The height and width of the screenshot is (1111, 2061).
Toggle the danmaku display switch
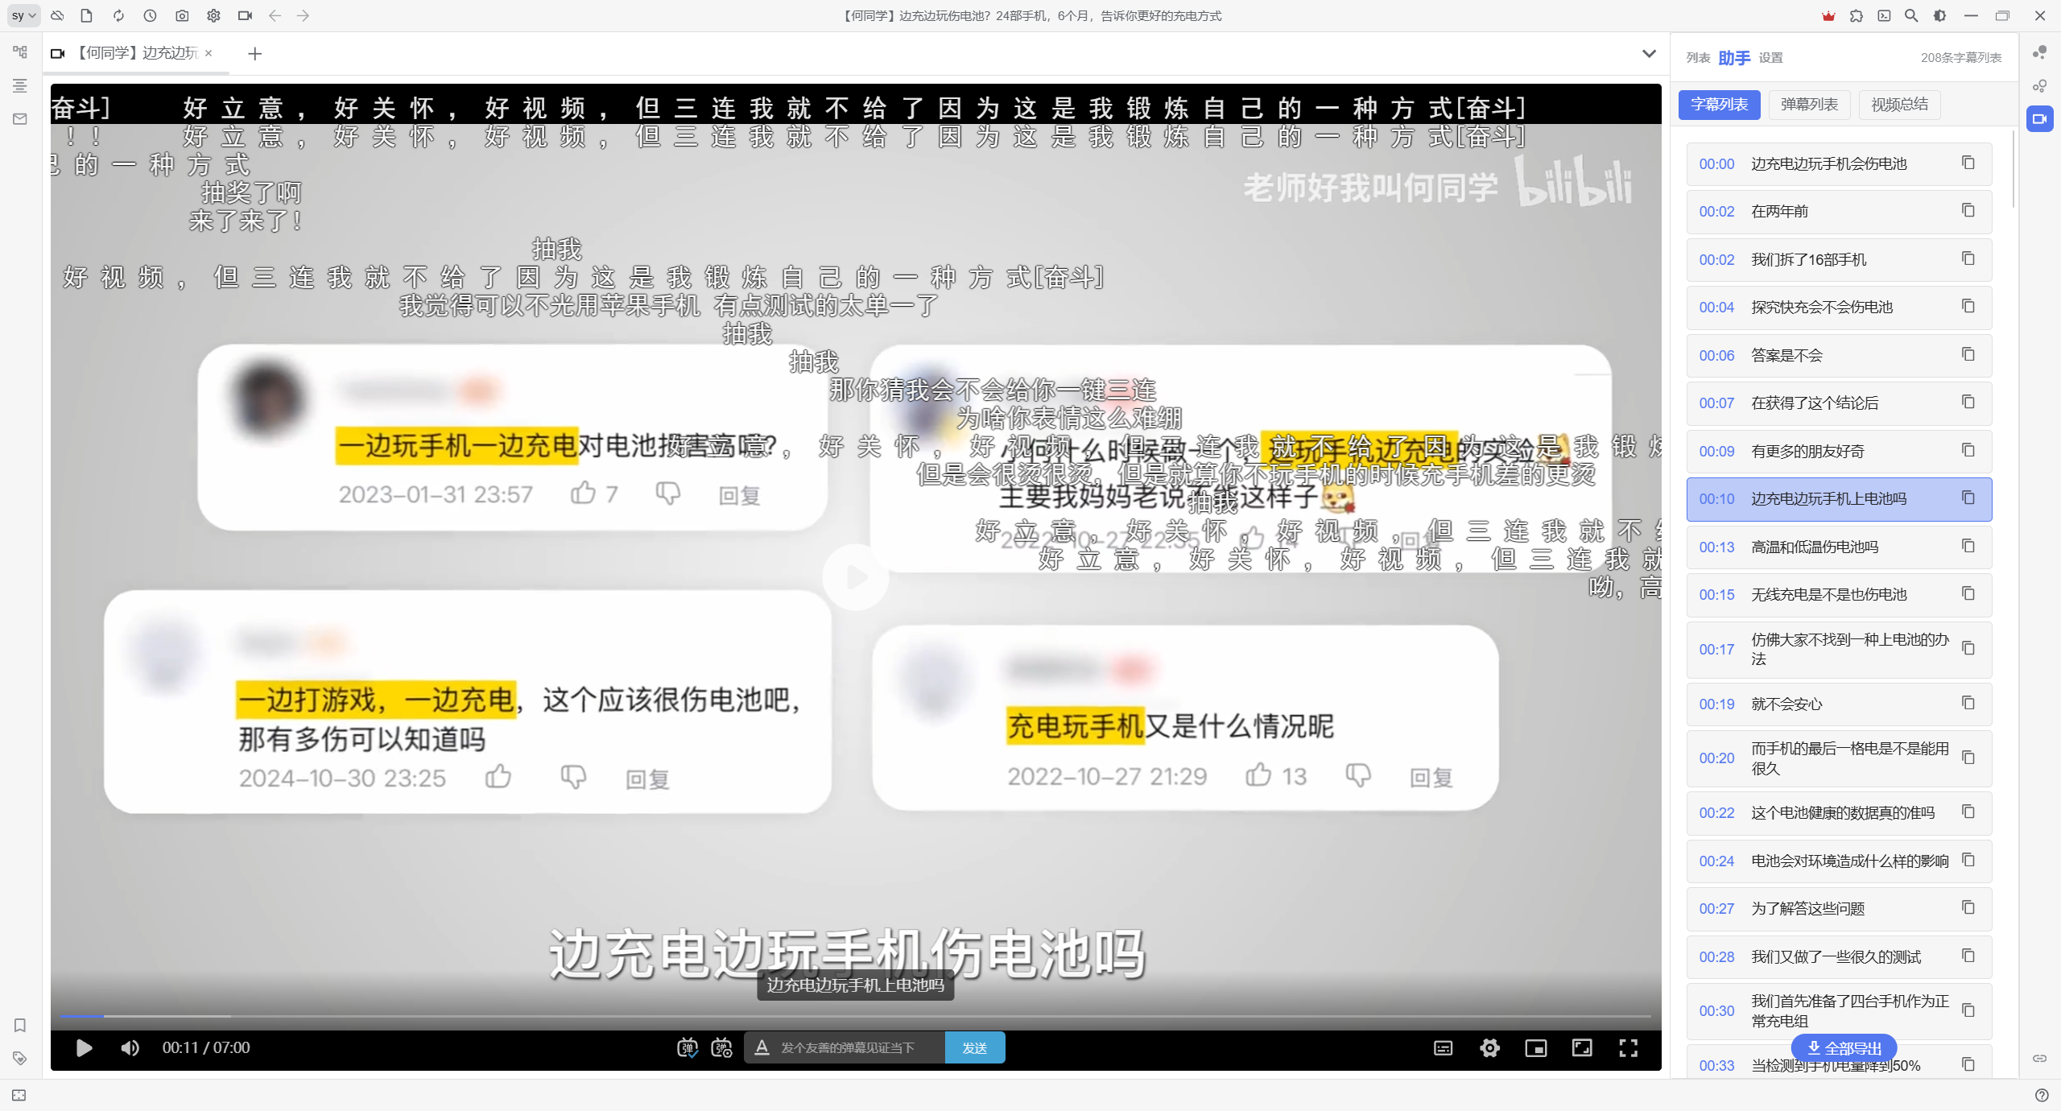[x=687, y=1047]
